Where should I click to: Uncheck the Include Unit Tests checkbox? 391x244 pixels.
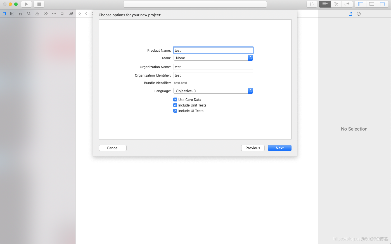[175, 105]
